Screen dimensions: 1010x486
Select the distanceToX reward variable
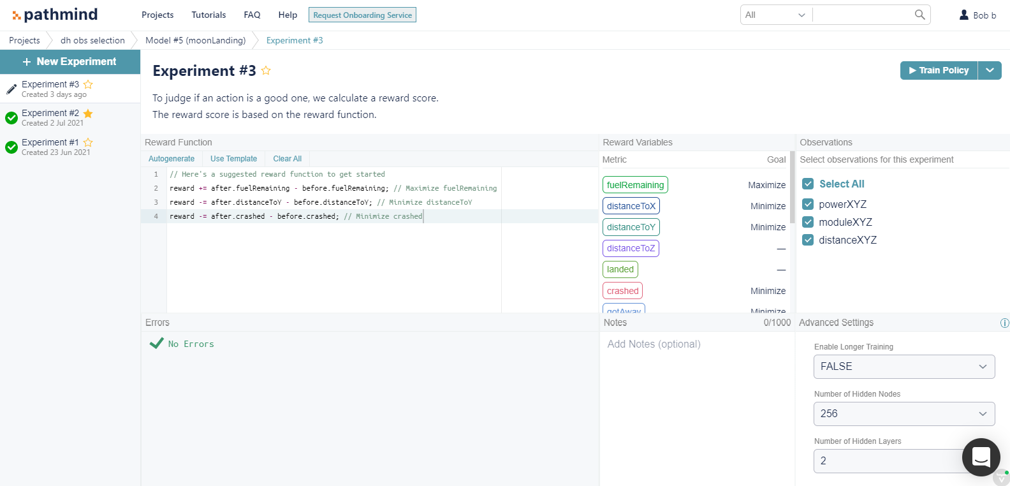(x=631, y=206)
